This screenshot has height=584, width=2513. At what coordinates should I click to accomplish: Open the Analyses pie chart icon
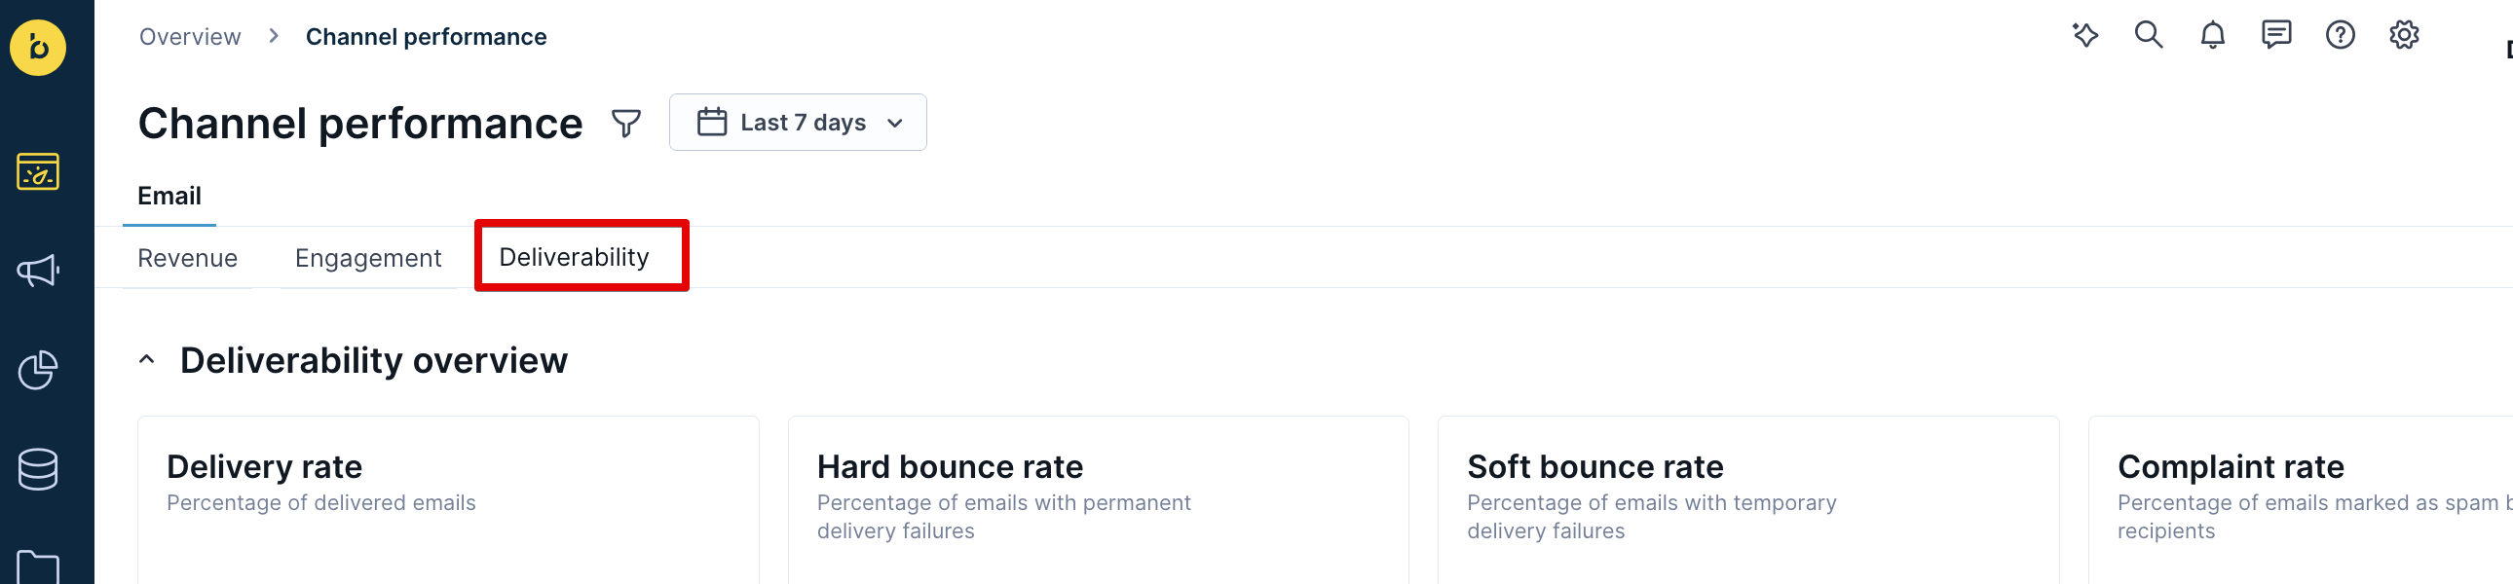click(x=38, y=370)
